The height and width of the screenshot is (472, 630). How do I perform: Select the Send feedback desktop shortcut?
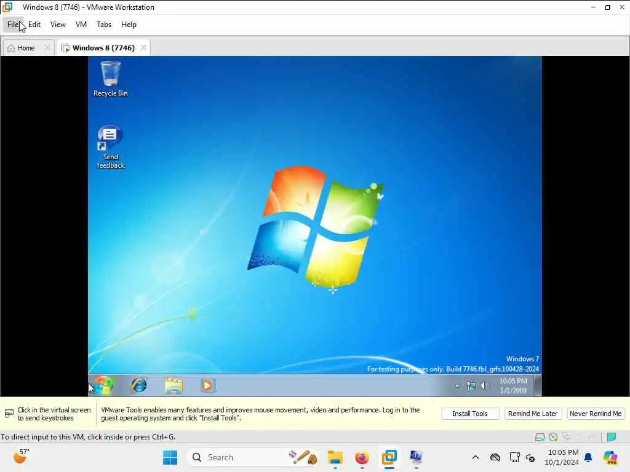click(111, 147)
